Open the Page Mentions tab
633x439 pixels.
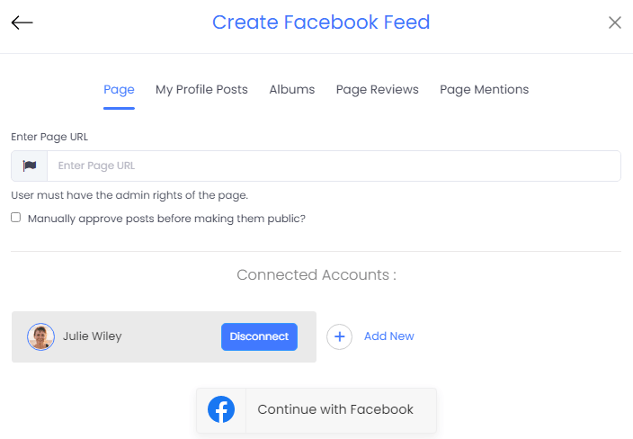pos(484,89)
